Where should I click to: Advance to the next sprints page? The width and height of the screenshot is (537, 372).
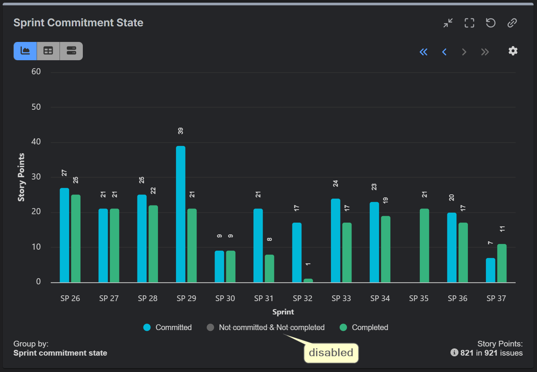[464, 52]
